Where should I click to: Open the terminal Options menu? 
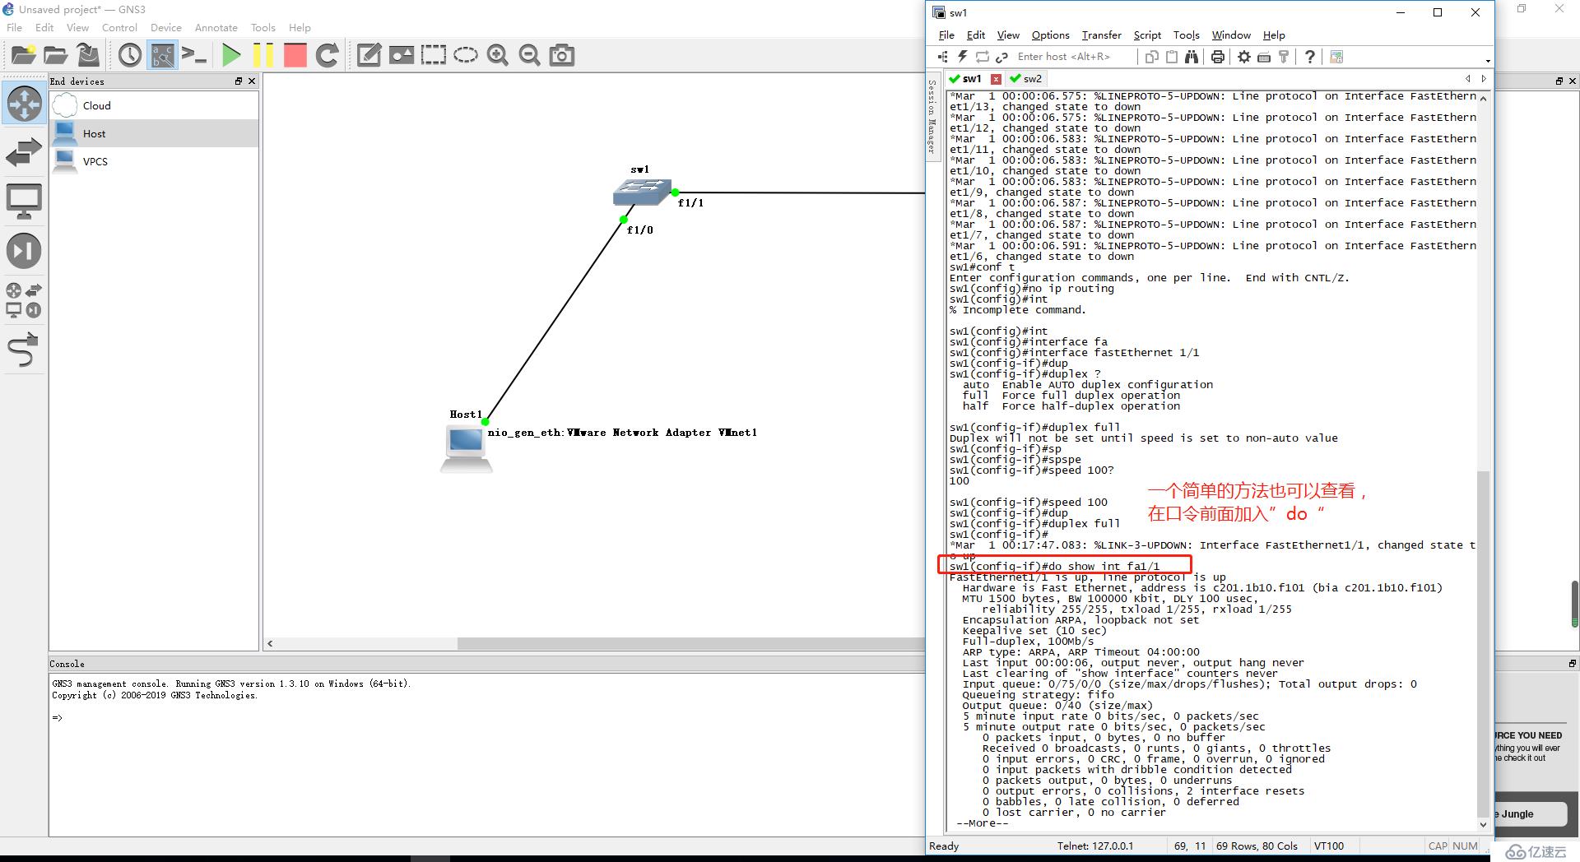pyautogui.click(x=1050, y=35)
